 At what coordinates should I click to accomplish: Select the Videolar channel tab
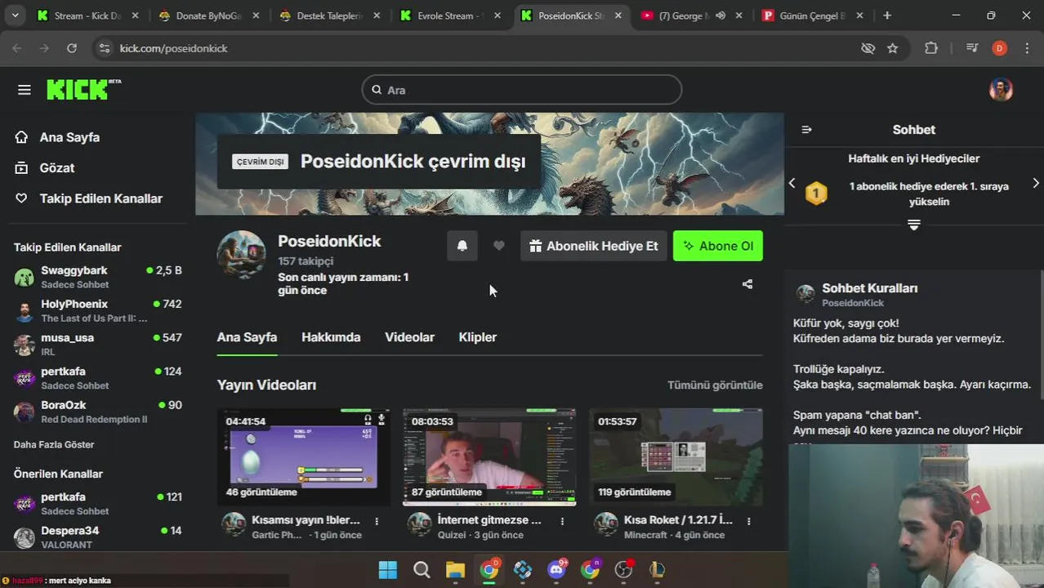pos(409,337)
